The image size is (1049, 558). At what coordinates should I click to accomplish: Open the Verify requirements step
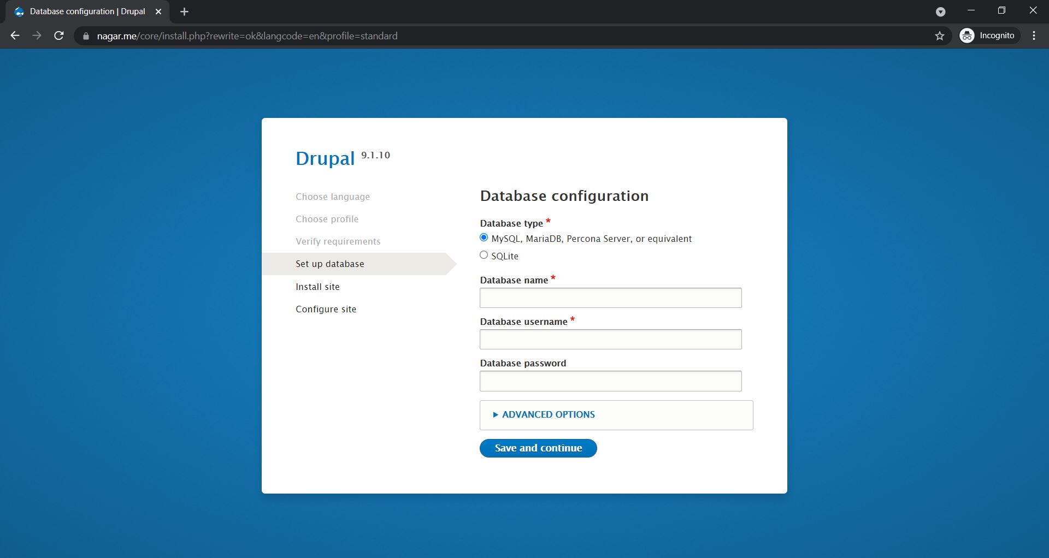pos(338,241)
